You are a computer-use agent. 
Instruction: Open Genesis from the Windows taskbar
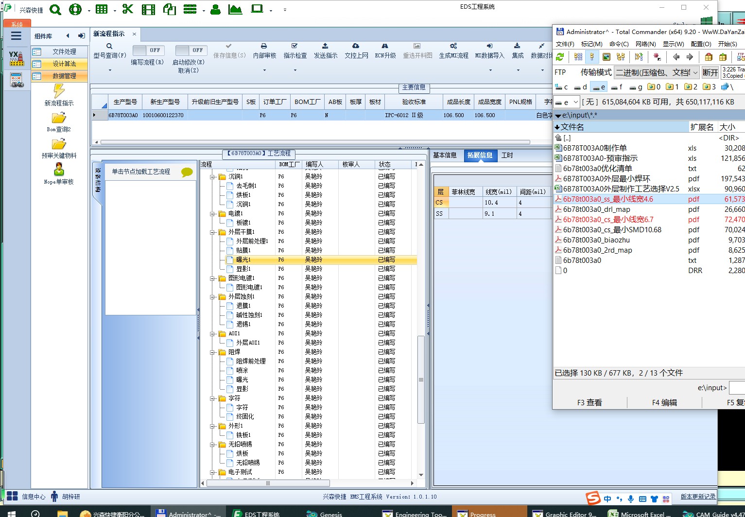[325, 513]
